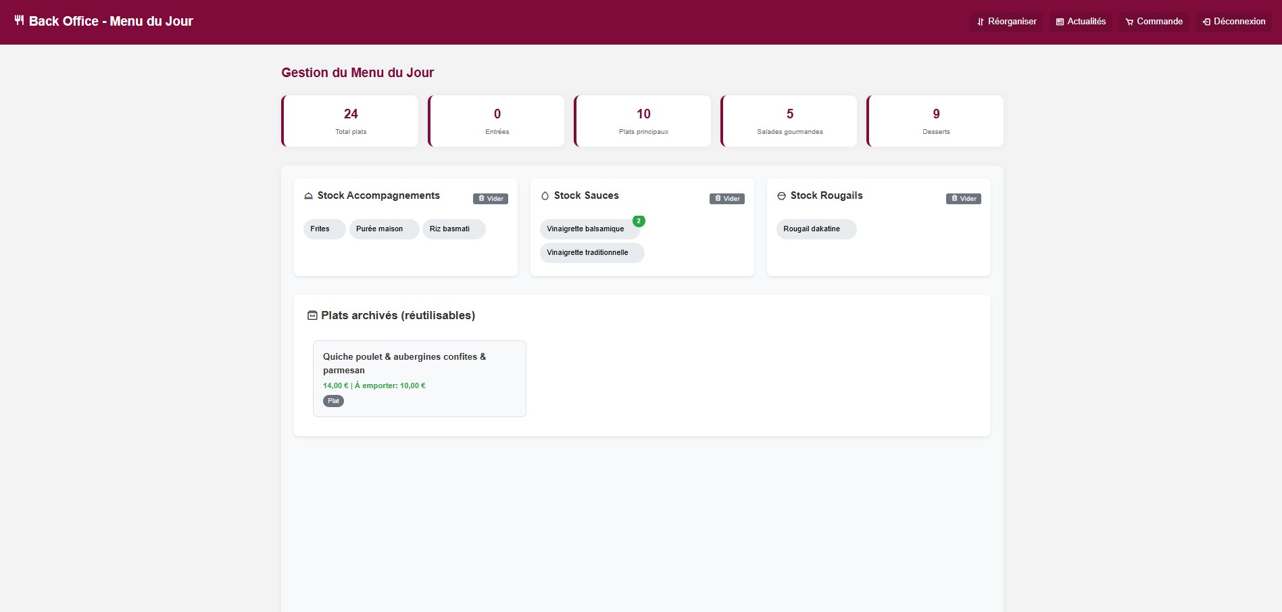
Task: Open the Réorganiser menu item
Action: point(1006,22)
